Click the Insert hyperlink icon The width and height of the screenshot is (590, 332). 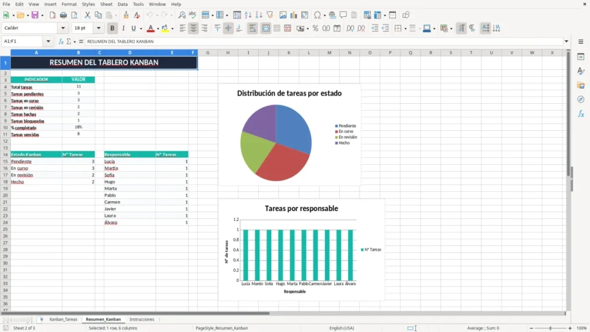coord(332,15)
